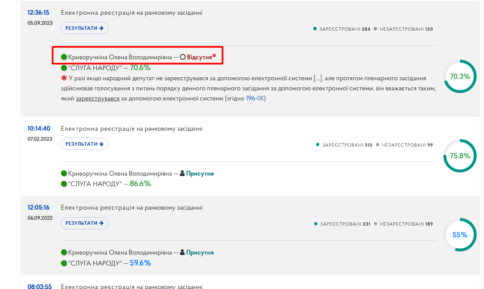Open Результати for 06.09.2022 registration
The height and width of the screenshot is (289, 484).
85,223
